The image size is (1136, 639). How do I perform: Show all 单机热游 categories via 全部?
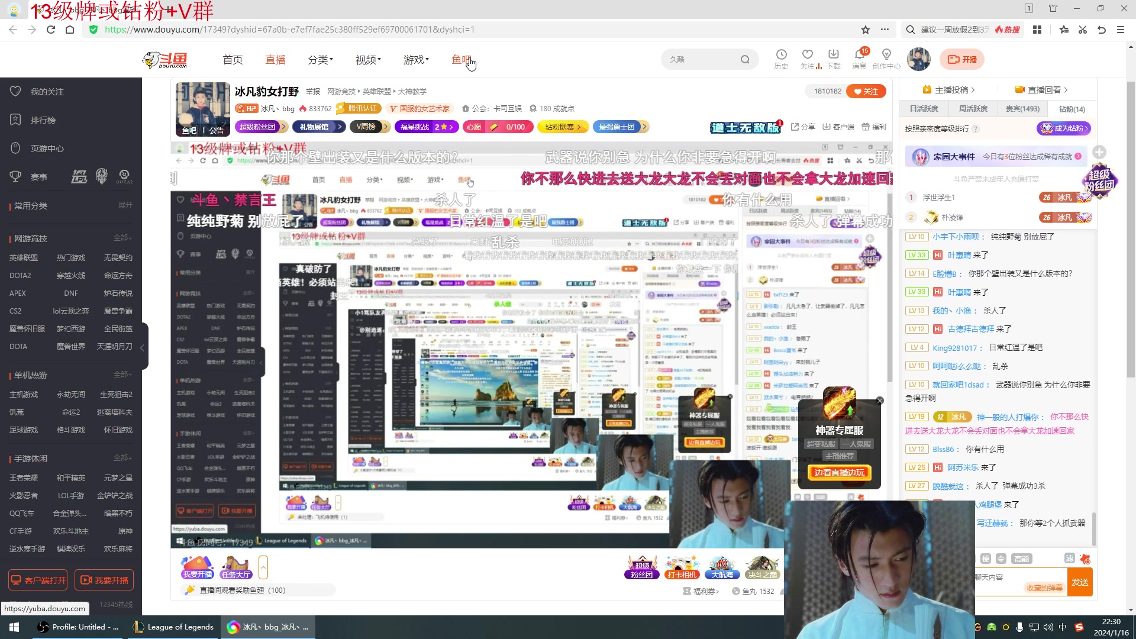pos(122,375)
